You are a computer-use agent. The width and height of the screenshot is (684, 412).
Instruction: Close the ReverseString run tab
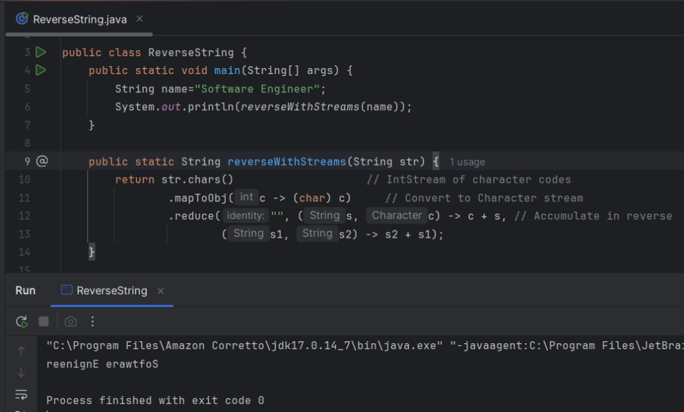(161, 290)
